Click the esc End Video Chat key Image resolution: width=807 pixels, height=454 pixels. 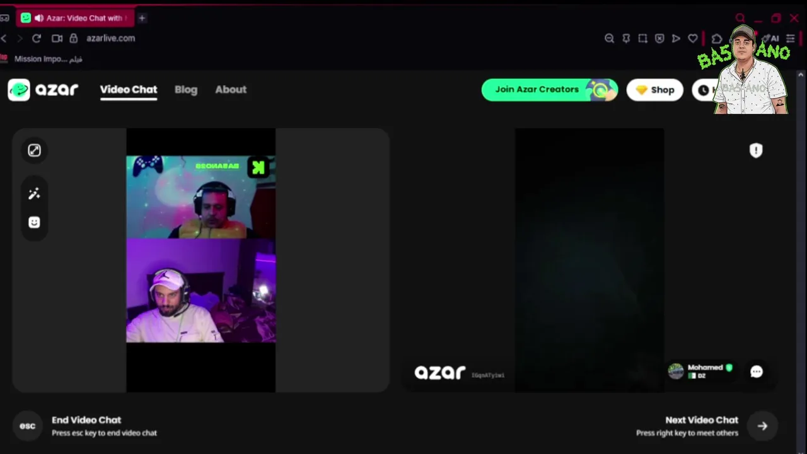point(27,426)
